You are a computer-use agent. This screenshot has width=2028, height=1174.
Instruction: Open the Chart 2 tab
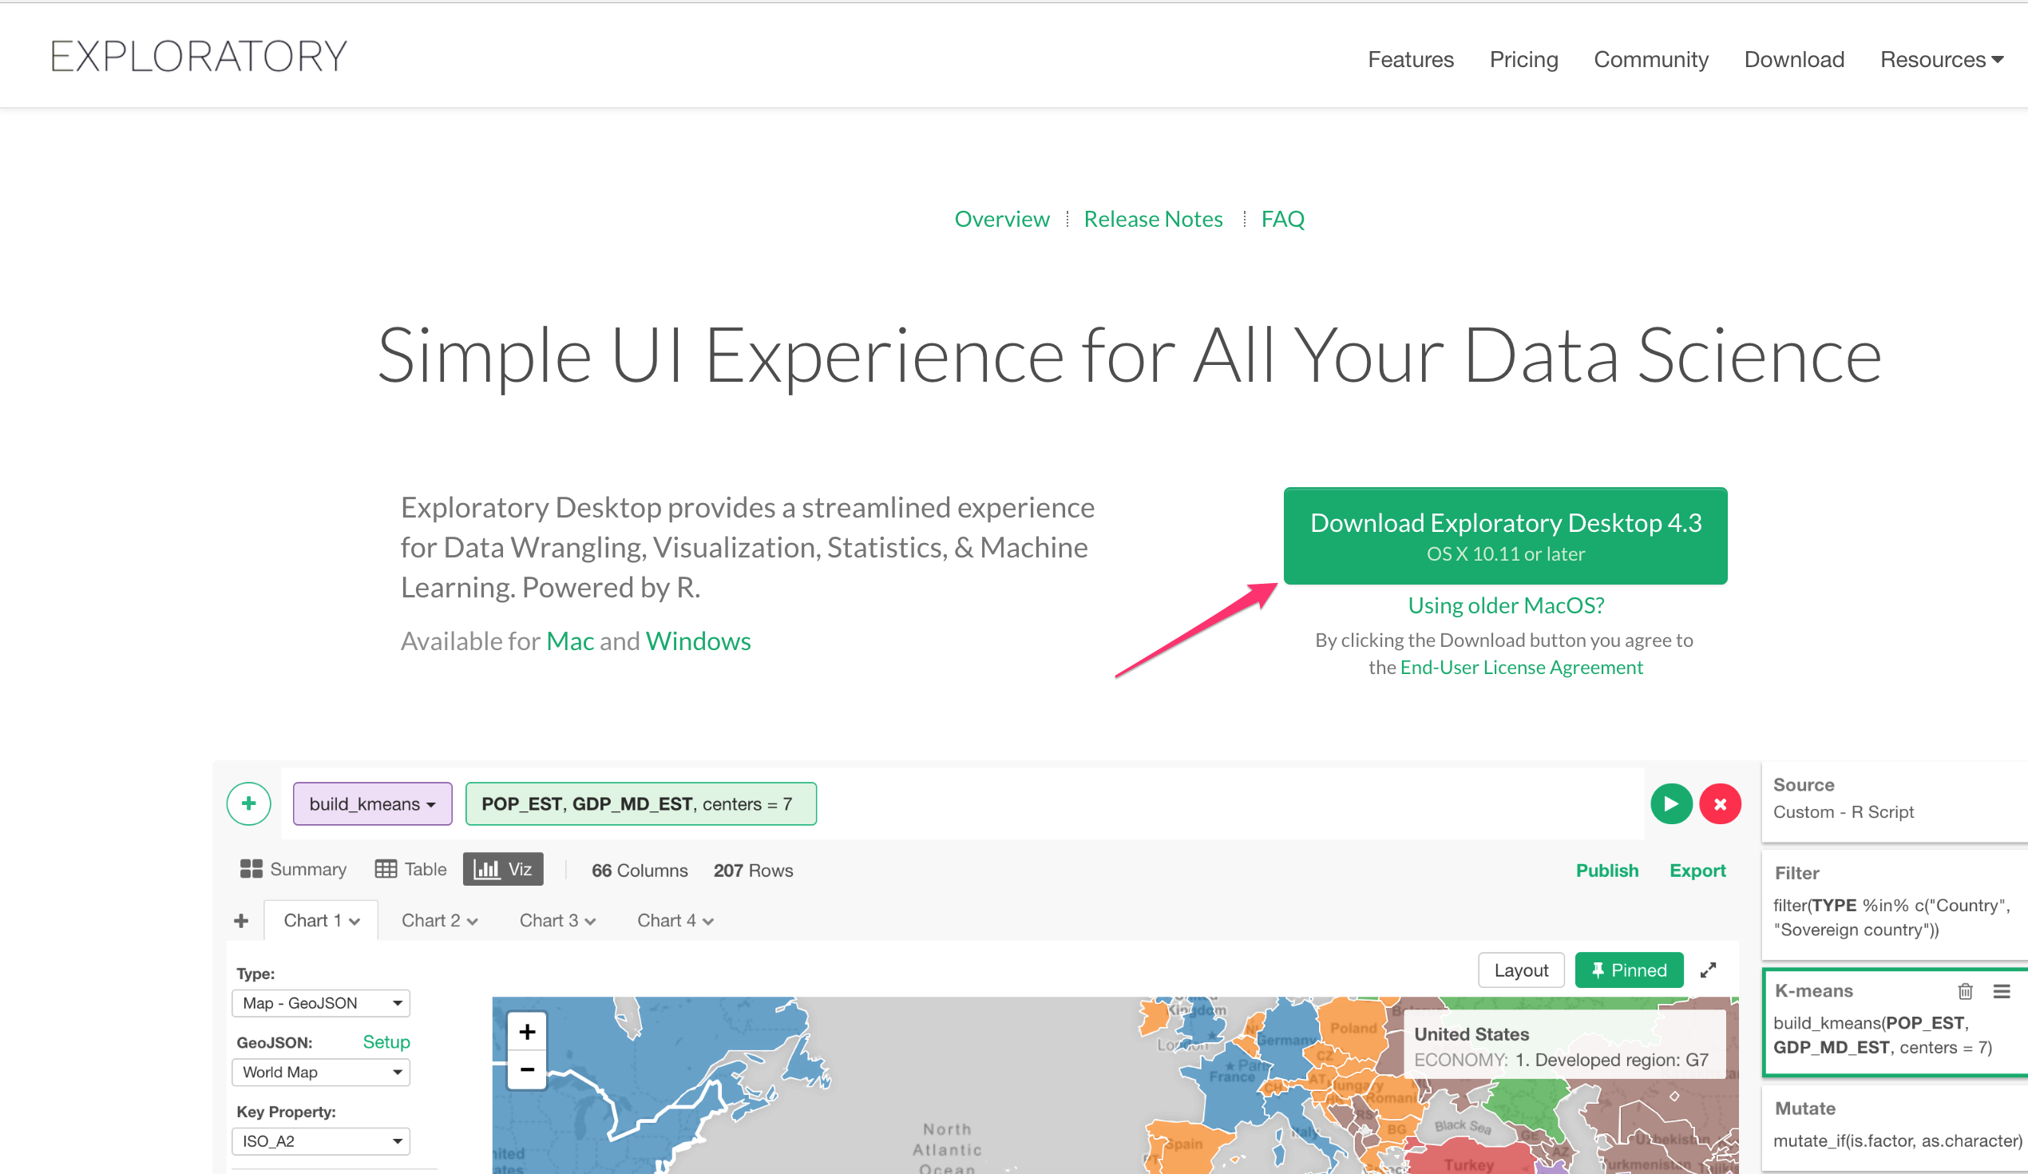[439, 920]
